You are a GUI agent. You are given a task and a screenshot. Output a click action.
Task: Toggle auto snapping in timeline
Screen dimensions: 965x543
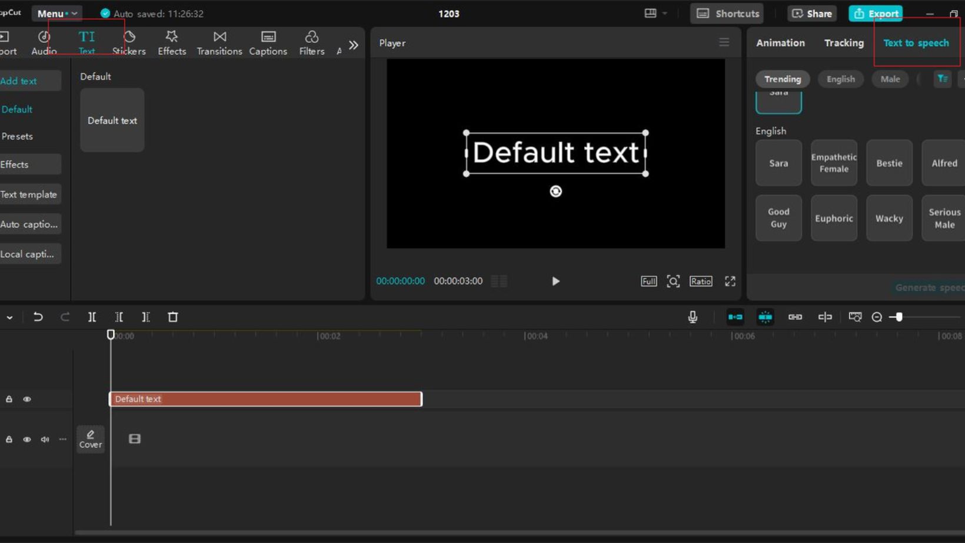pyautogui.click(x=765, y=317)
